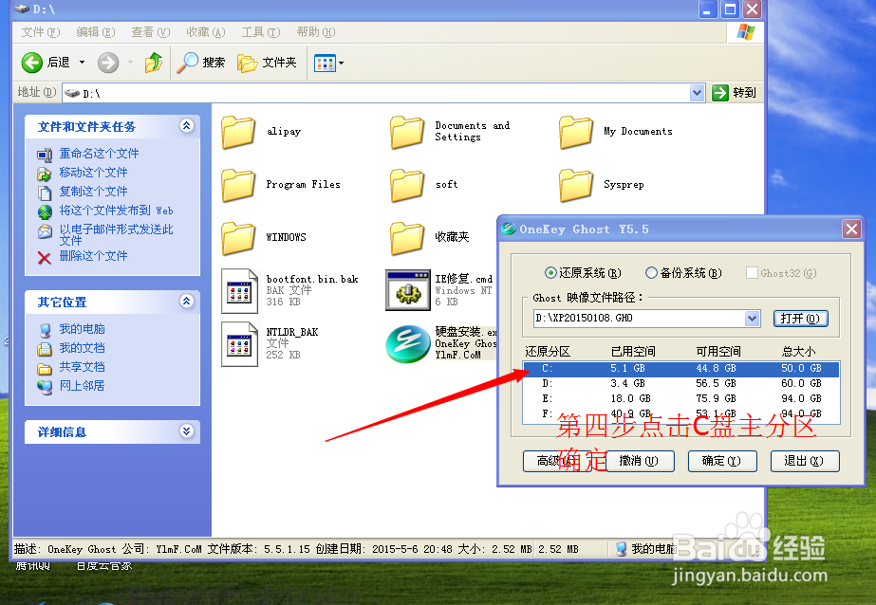Collapse the 文件和文件夹任务 panel
Viewport: 876px width, 605px height.
[187, 126]
